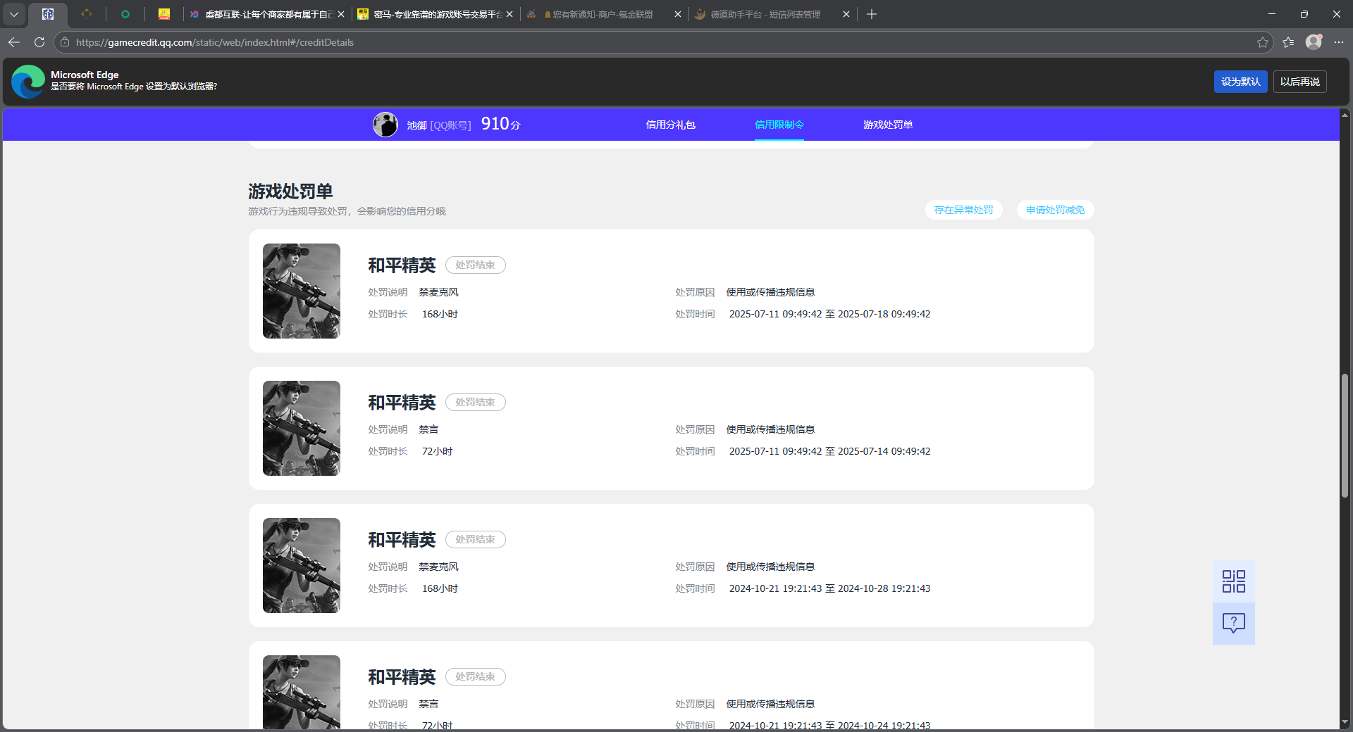Open the browser profile avatar icon
The image size is (1353, 732).
tap(1313, 42)
